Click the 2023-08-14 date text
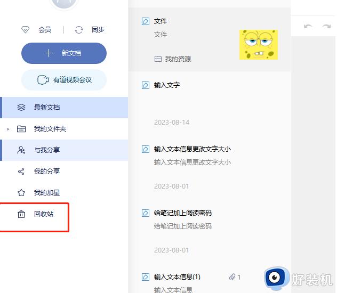 [172, 123]
